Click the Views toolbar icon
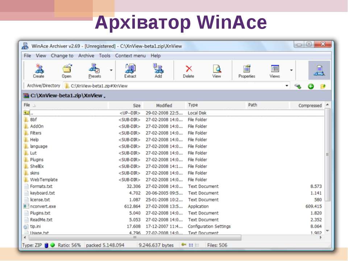 [275, 69]
